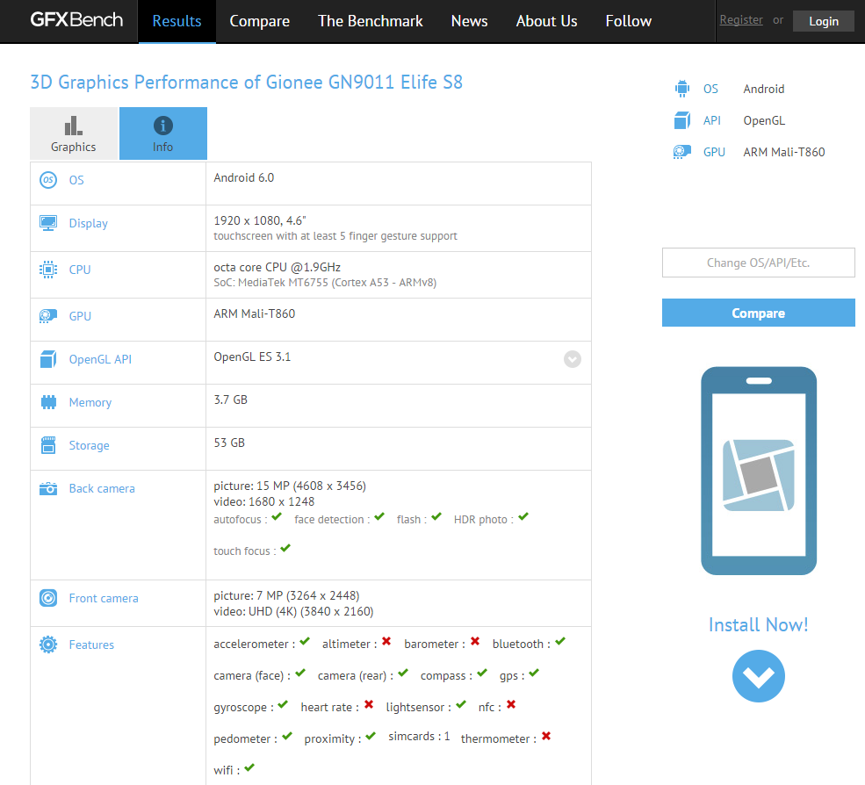Viewport: 865px width, 785px height.
Task: Click the 'simcards : 1' text
Action: (x=419, y=737)
